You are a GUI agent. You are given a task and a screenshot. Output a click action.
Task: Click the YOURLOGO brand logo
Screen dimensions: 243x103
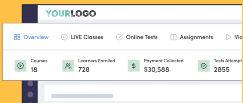[x=71, y=14]
